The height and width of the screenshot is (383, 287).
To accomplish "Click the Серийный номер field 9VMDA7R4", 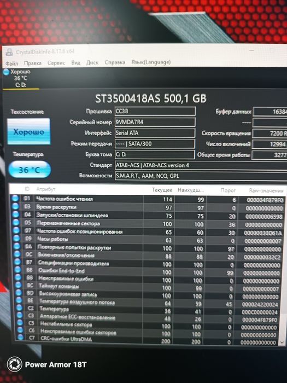I will (155, 122).
